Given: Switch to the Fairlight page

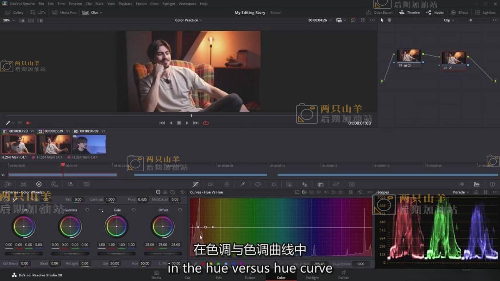Looking at the screenshot, I should (312, 278).
